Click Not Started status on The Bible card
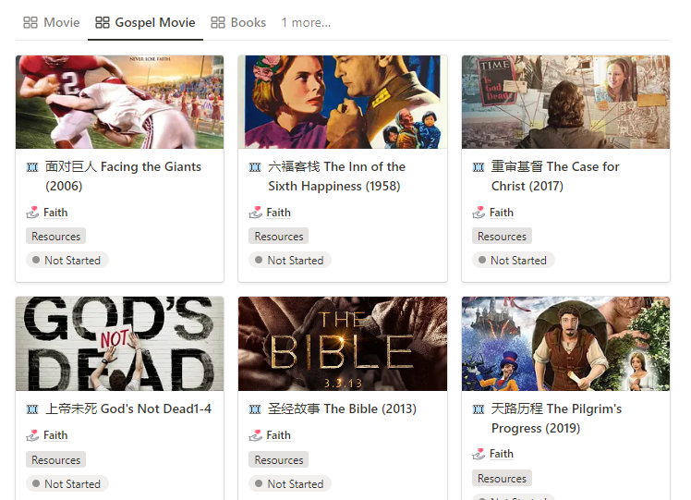 coord(289,483)
